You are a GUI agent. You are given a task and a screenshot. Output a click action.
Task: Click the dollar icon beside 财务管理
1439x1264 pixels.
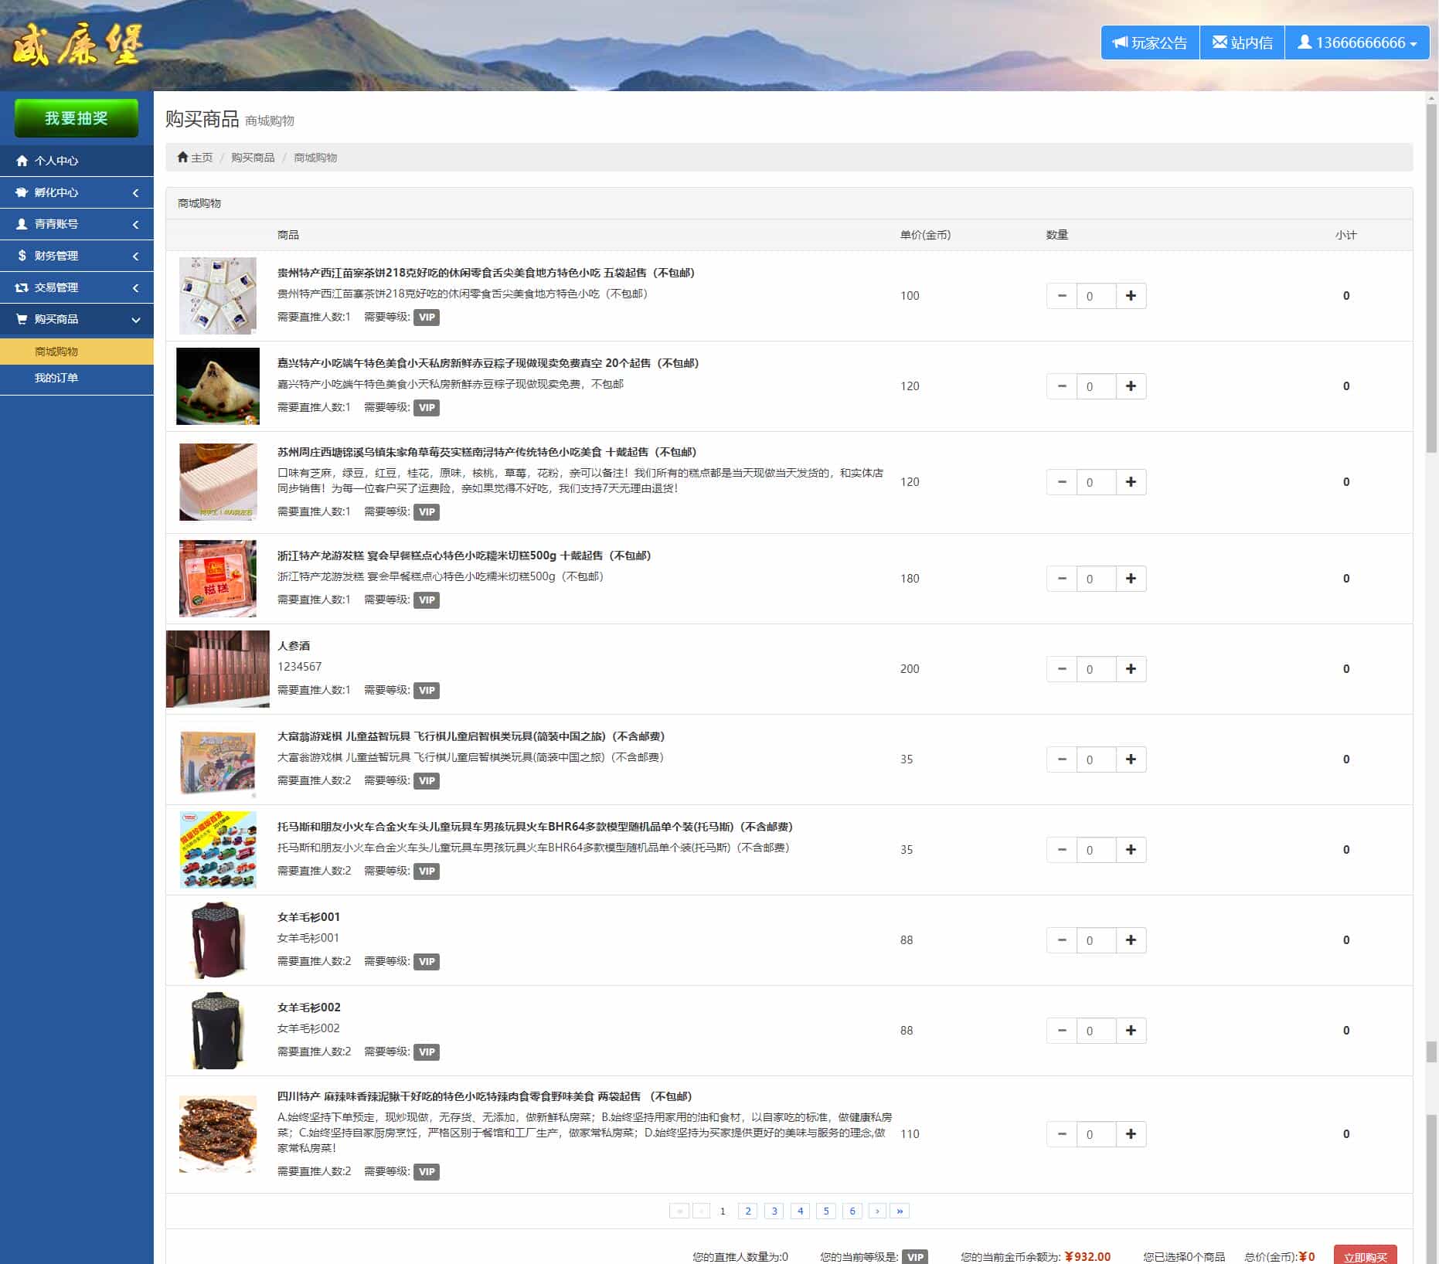pyautogui.click(x=22, y=256)
